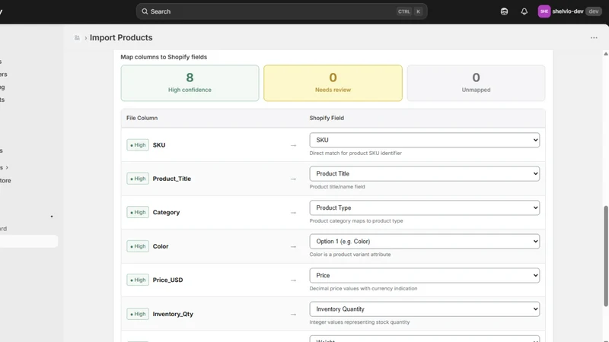Click the search magnifier icon
The image size is (609, 342).
click(145, 11)
